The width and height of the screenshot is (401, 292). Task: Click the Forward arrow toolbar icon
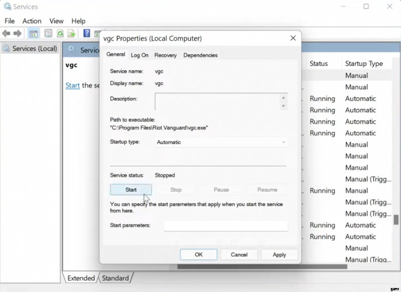pos(18,34)
